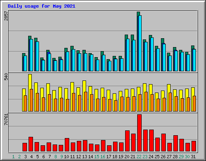
Task: Click day label '28' on the x-axis
Action: point(175,157)
